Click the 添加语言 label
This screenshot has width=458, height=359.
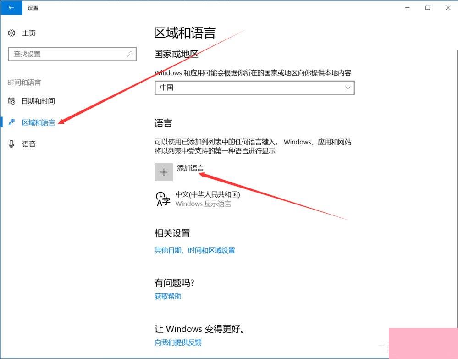pyautogui.click(x=190, y=168)
